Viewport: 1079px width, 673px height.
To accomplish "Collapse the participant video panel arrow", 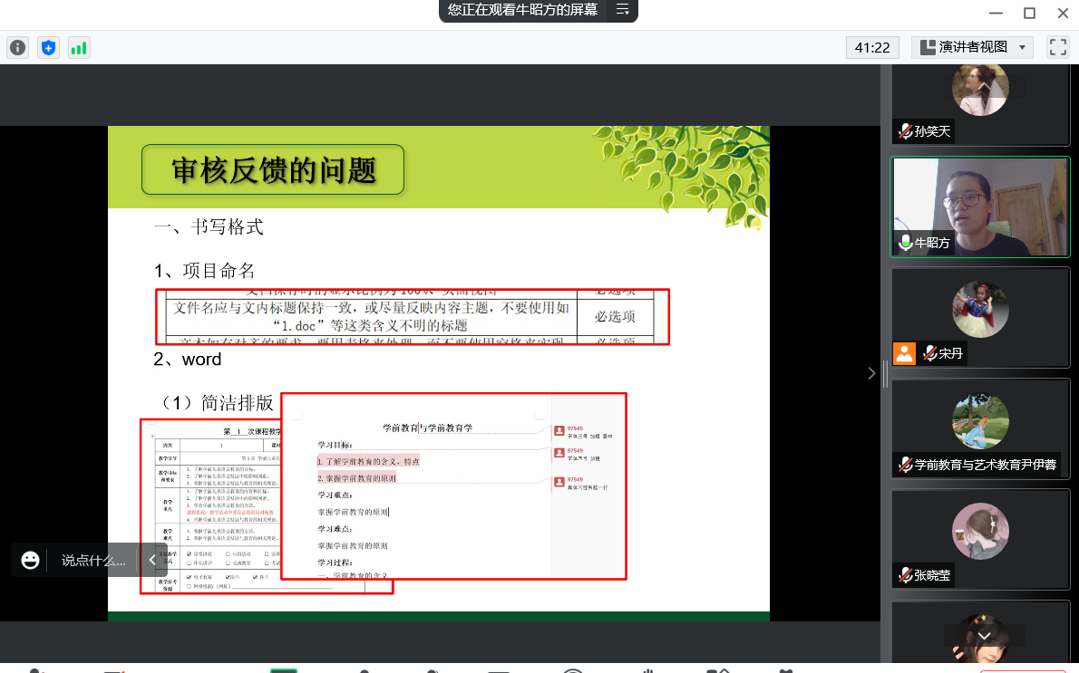I will [871, 373].
